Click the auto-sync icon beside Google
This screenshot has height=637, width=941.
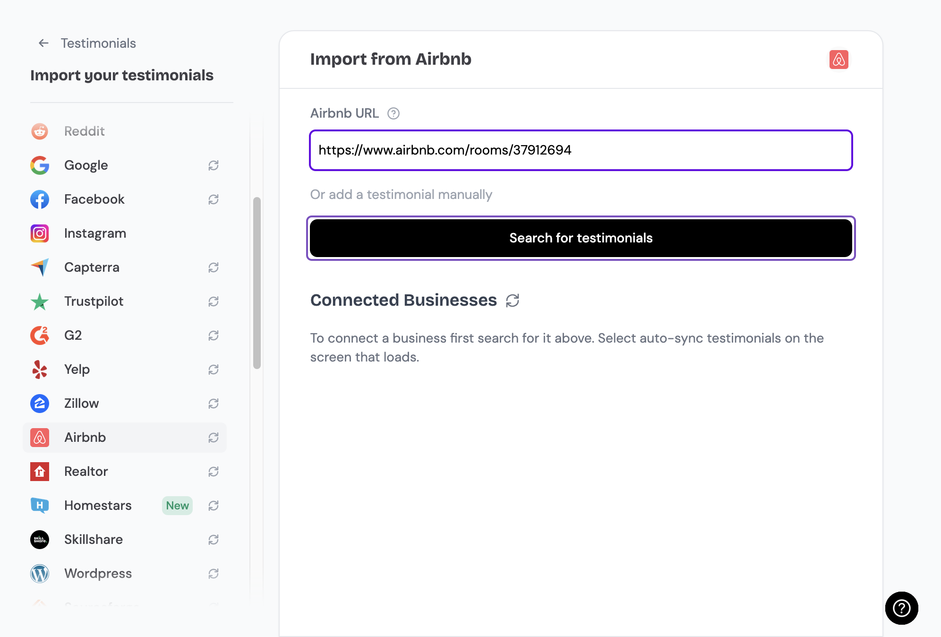[214, 165]
